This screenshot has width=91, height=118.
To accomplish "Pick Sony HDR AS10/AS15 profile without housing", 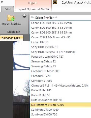I will click(x=60, y=47).
